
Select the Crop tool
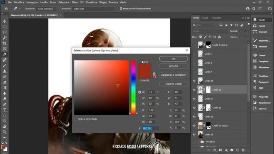[x=5, y=43]
